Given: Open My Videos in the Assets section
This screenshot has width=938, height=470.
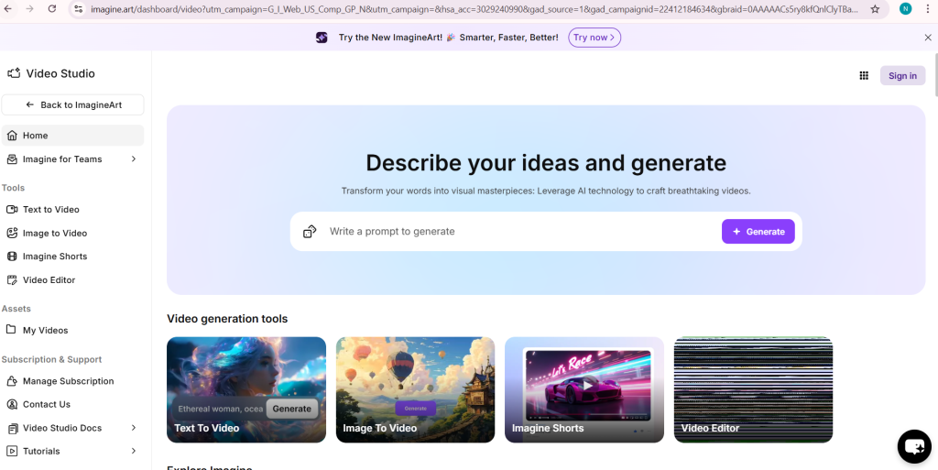Looking at the screenshot, I should (45, 331).
